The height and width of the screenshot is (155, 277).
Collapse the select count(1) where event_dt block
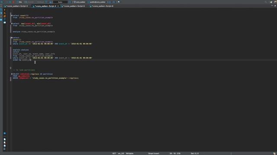[x=12, y=37]
